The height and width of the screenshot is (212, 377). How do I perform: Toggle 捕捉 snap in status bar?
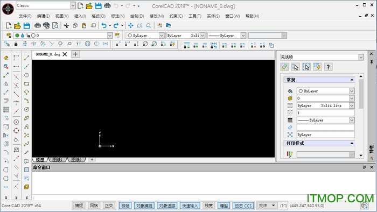point(79,206)
